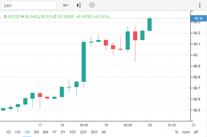This screenshot has width=207, height=137.
Task: Open the 4H interval dropdown
Action: [x=65, y=5]
